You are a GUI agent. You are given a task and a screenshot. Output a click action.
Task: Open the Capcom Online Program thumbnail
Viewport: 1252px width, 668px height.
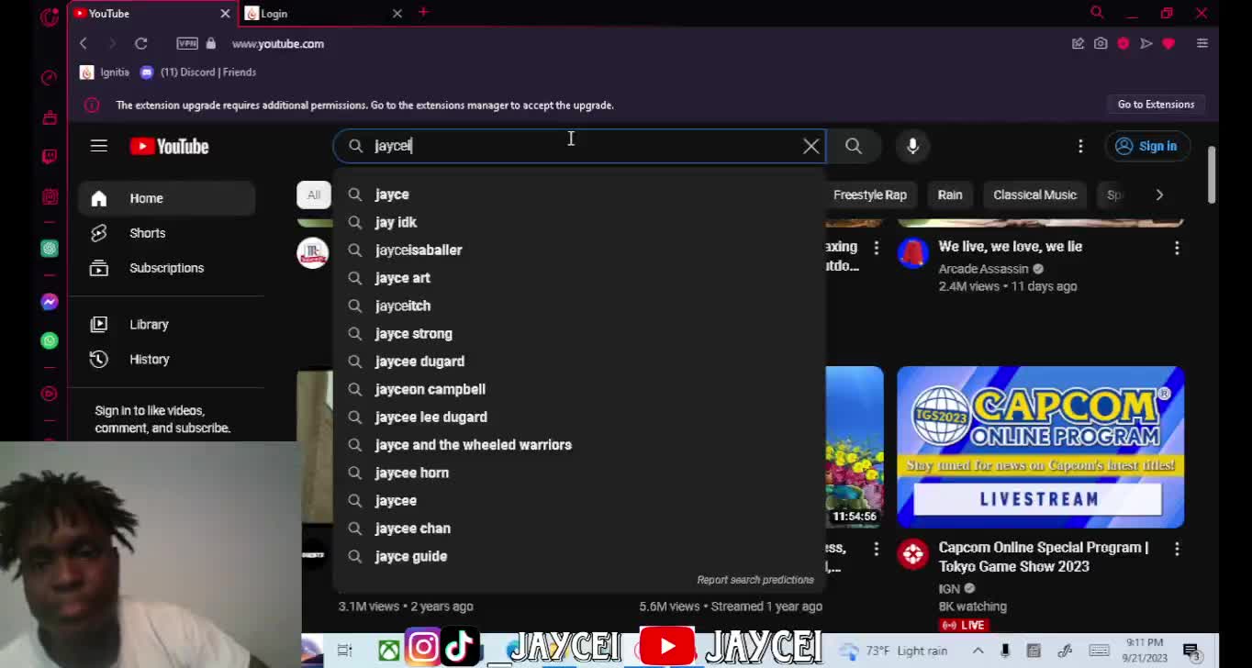[1040, 447]
